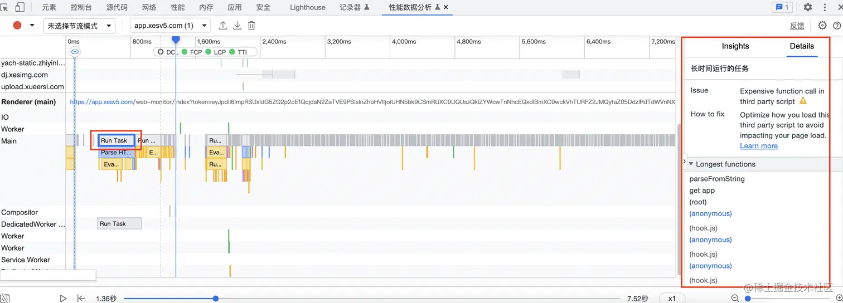Select the Parse HT... block in Main
The height and width of the screenshot is (303, 843).
116,152
